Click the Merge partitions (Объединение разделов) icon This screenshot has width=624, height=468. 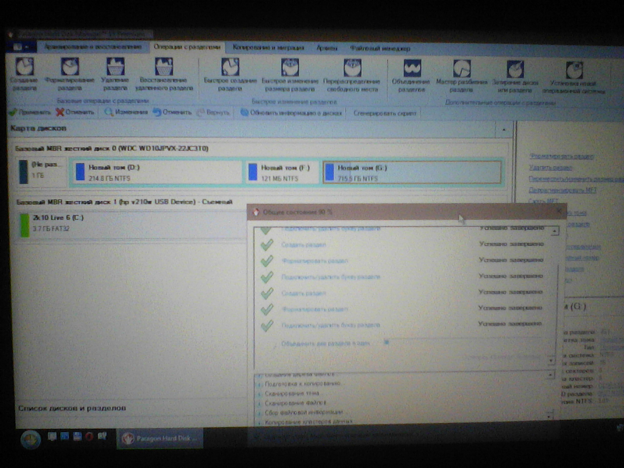(x=412, y=68)
